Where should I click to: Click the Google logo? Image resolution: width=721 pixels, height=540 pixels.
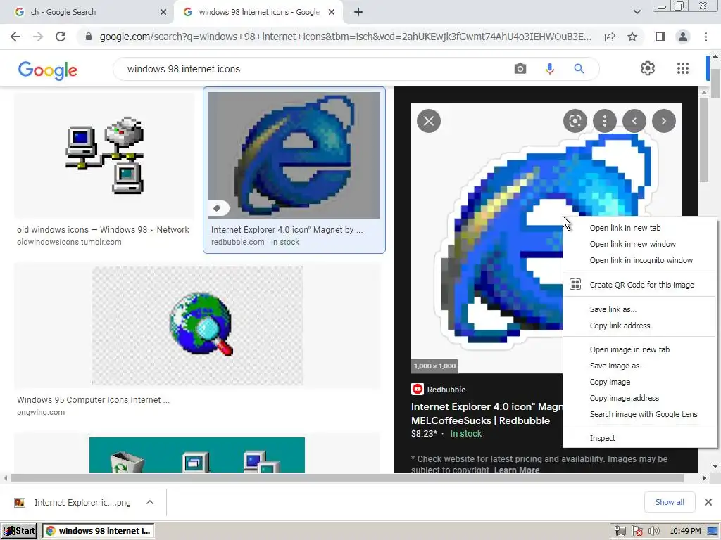(x=48, y=70)
